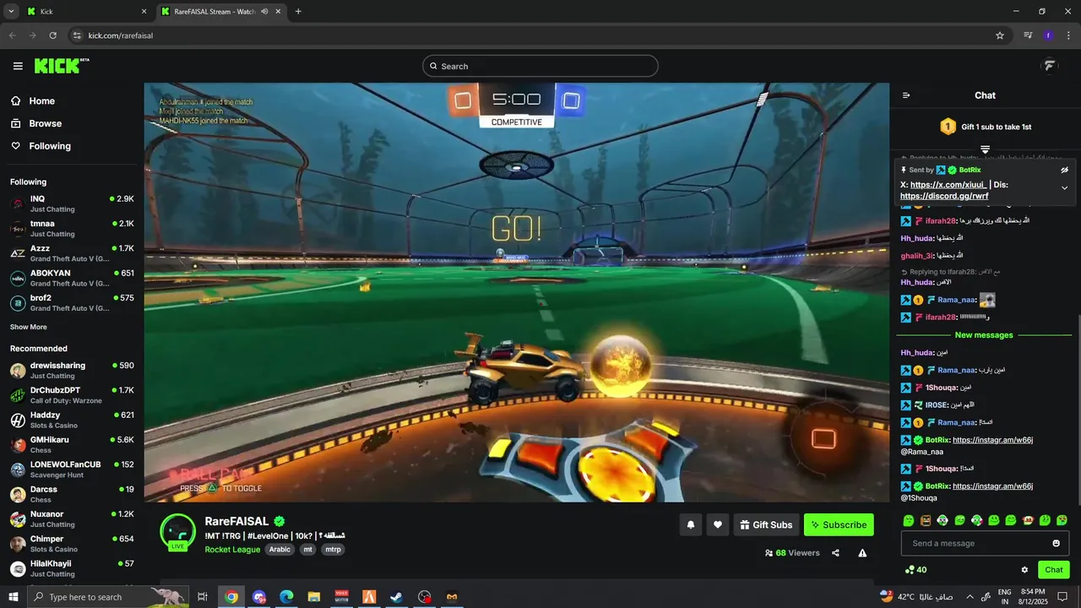Click Gift Subs button
The width and height of the screenshot is (1081, 608).
click(766, 524)
